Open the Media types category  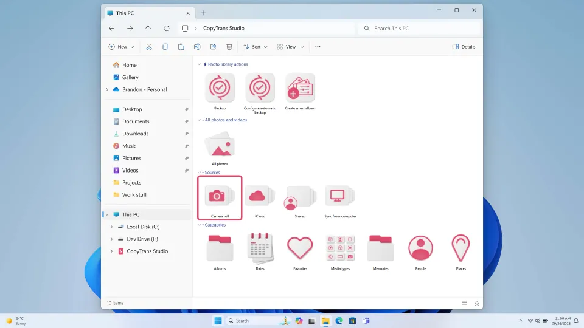tap(341, 248)
